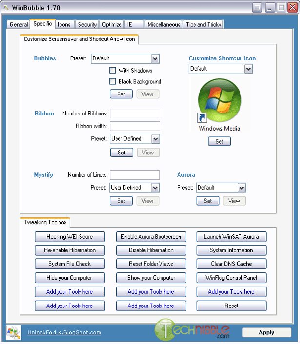Viewport: 300px width, 344px height.
Task: Open the UnlockForUs.BlogSpot.com link
Action: pos(64,332)
